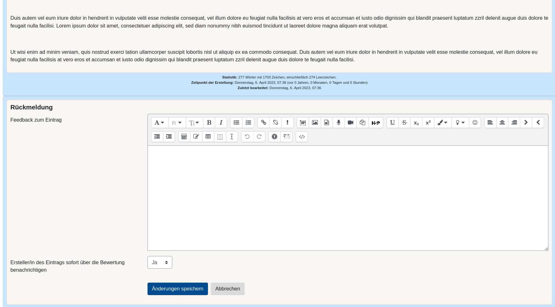Open the equation editor calculator icon
The image size is (555, 307).
pos(184,137)
